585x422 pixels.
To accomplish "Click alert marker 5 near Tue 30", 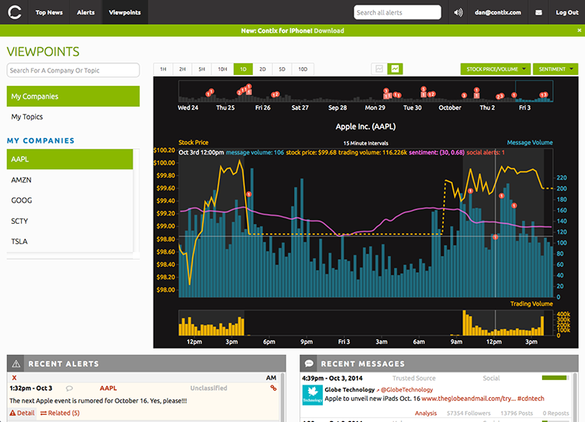I will point(424,89).
